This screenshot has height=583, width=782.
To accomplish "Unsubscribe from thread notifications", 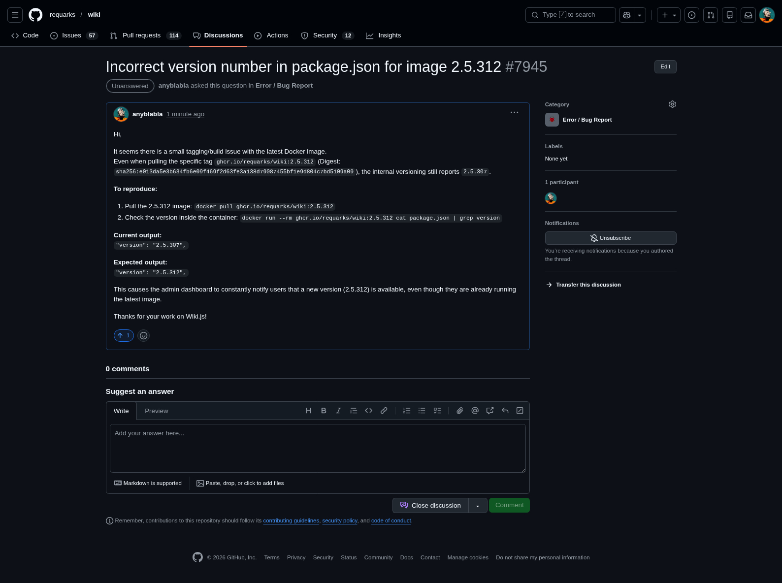I will (x=610, y=238).
